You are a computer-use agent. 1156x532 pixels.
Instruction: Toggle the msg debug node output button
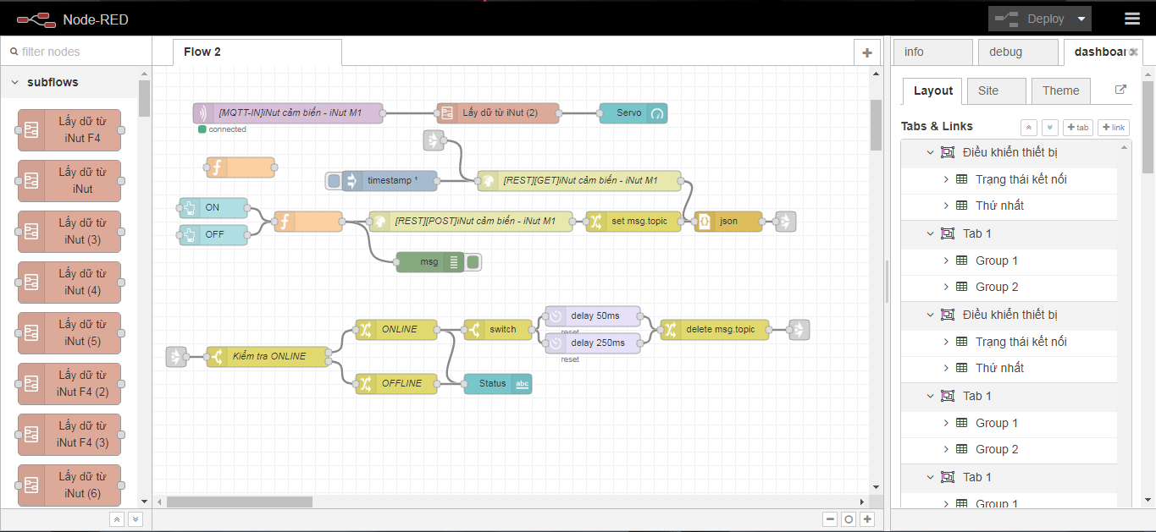pyautogui.click(x=473, y=262)
